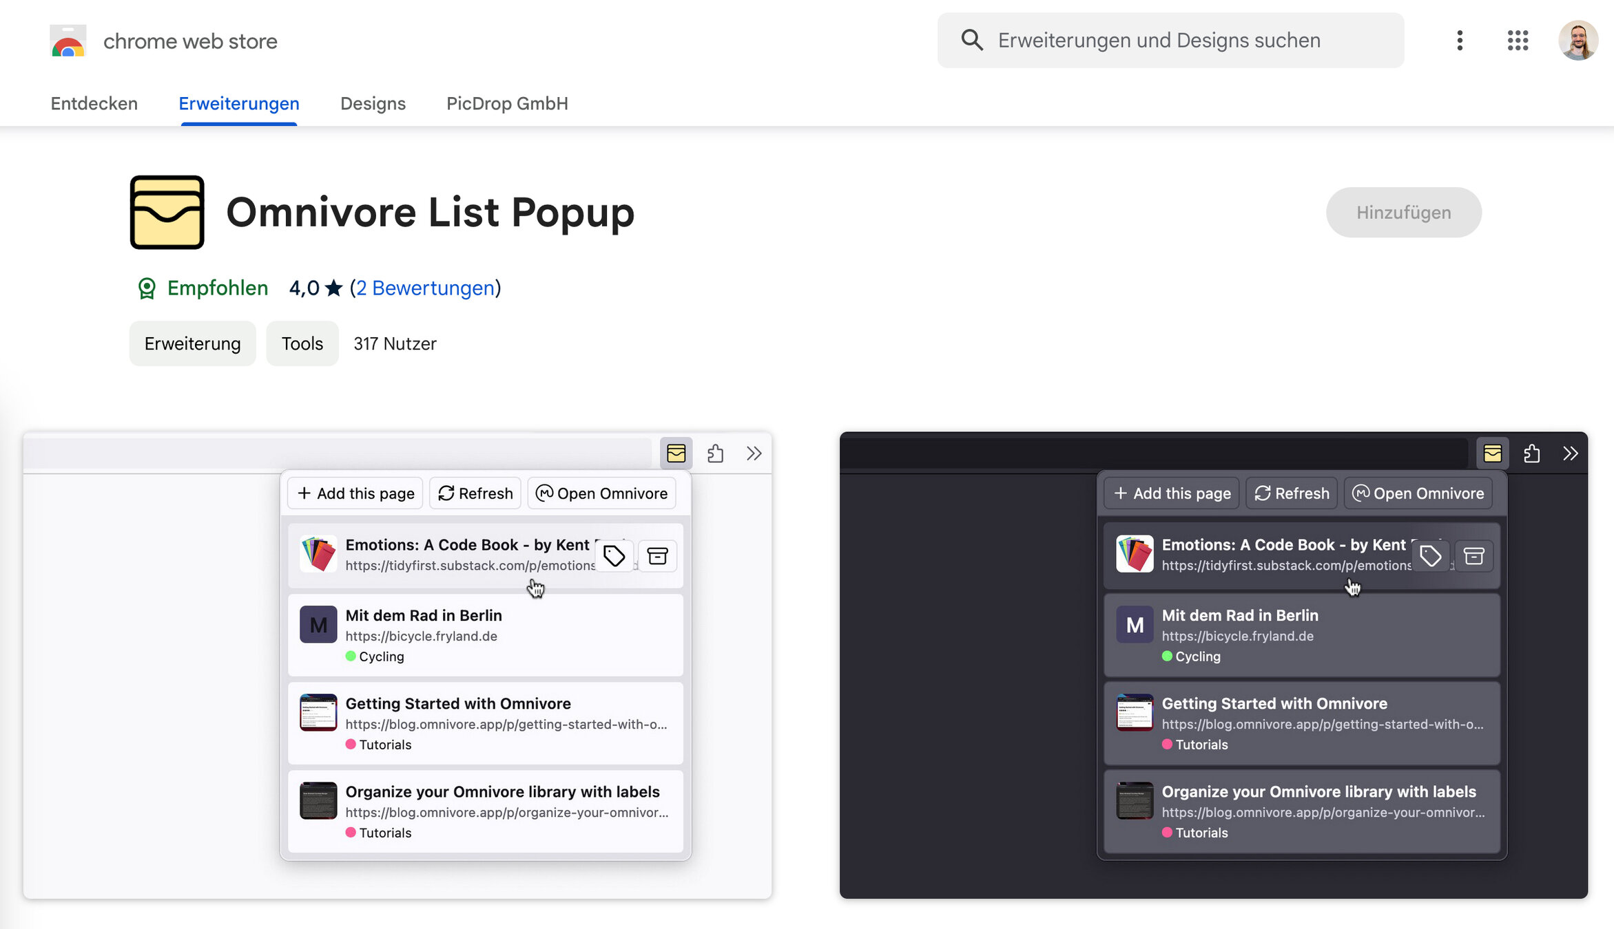Open the three-dot options menu
This screenshot has width=1614, height=929.
pyautogui.click(x=1460, y=41)
